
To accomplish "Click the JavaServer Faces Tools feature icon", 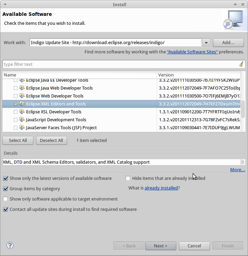I will pyautogui.click(x=22, y=127).
